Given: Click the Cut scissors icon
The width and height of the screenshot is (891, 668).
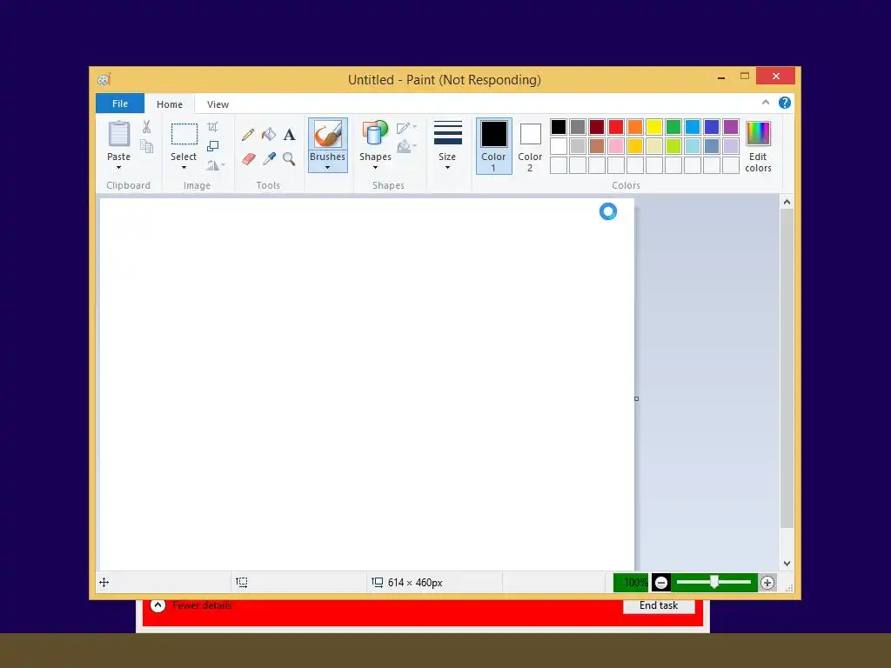Looking at the screenshot, I should point(146,127).
